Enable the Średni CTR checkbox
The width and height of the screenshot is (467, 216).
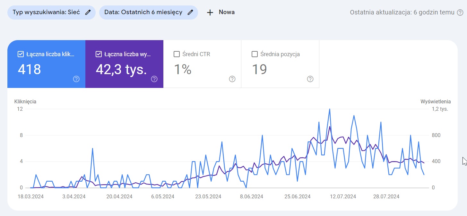(x=177, y=54)
